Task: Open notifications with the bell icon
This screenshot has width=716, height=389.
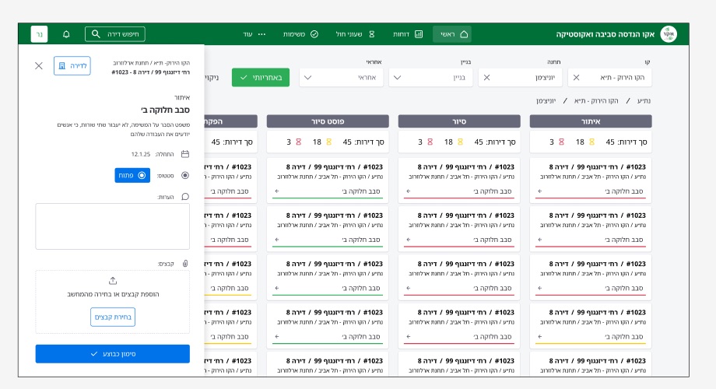Action: coord(66,34)
